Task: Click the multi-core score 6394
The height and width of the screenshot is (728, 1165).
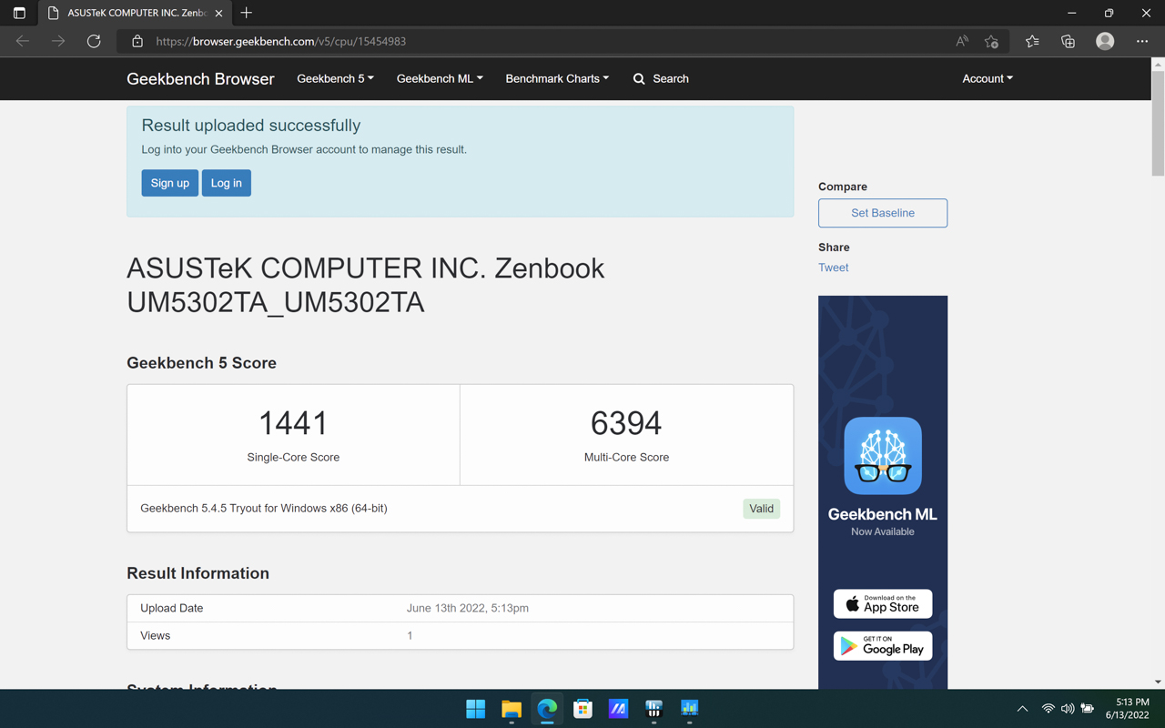Action: 626,423
